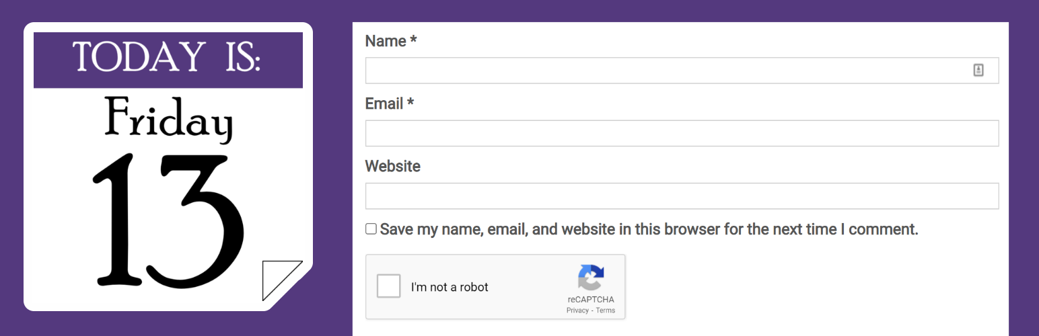Click the Name * label
The width and height of the screenshot is (1039, 336).
391,41
